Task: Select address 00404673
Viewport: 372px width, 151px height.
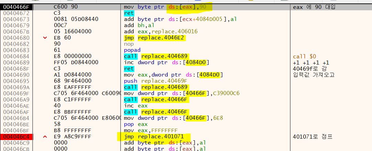Action: pos(16,19)
